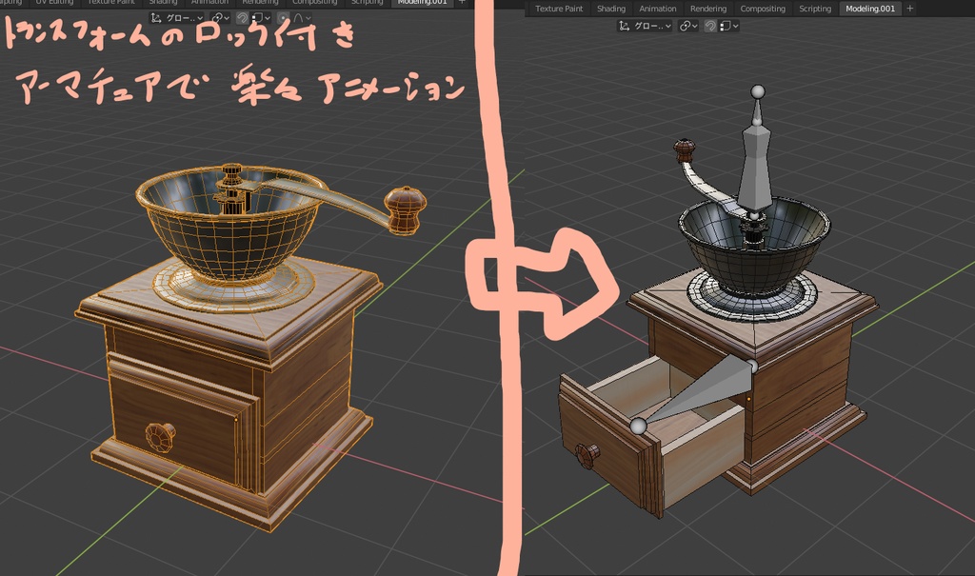This screenshot has width=975, height=576.
Task: Click the transform orientation icon in the right viewport
Action: click(623, 27)
